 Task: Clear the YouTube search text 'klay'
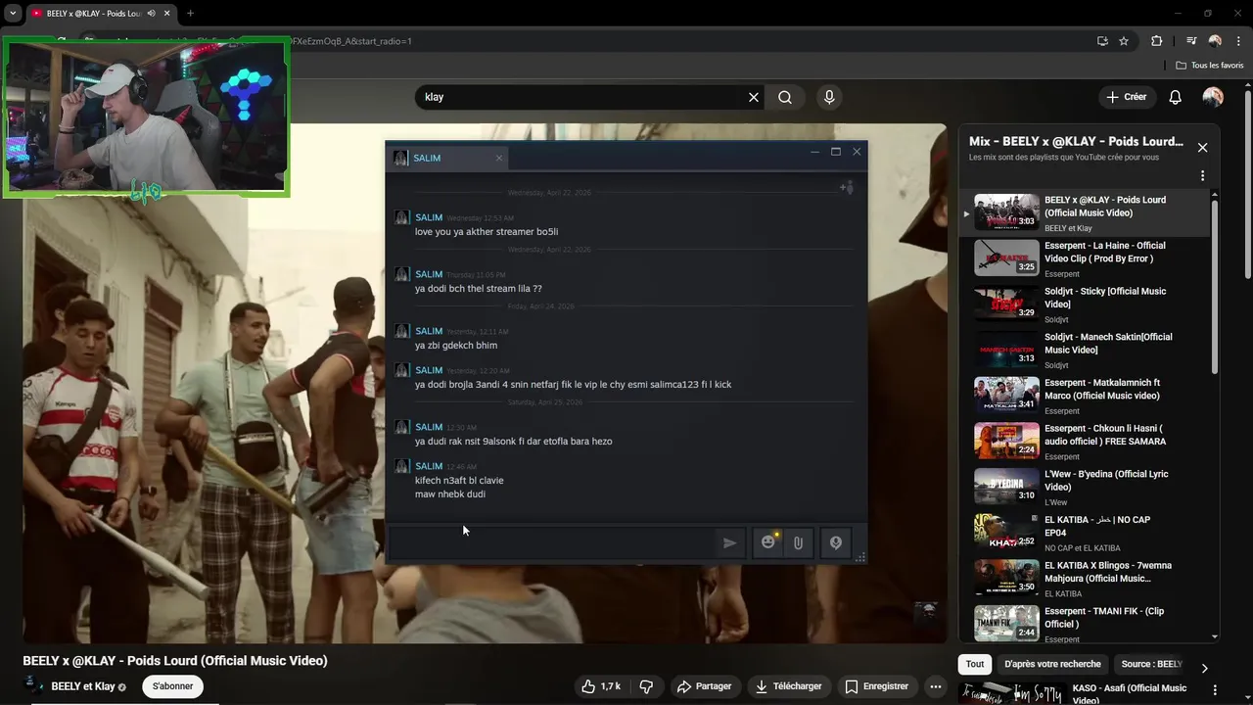click(754, 97)
